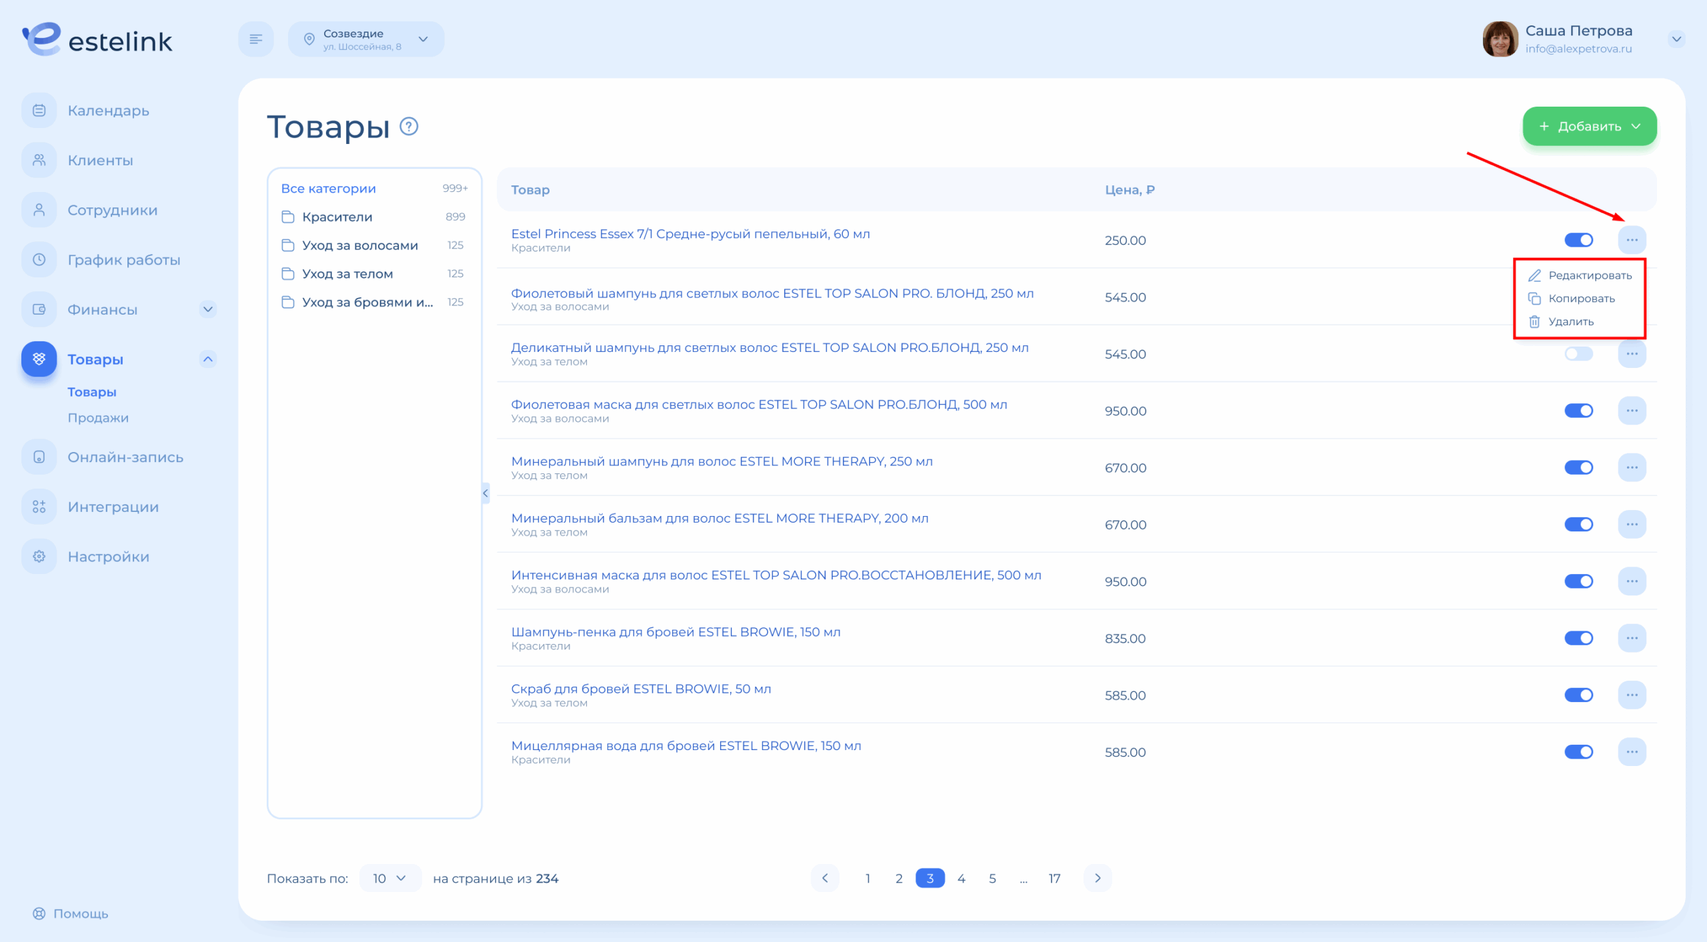
Task: Click the Online booking icon
Action: 39,457
